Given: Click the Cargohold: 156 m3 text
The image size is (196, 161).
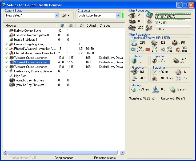Looking at the screenshot, I should point(173,98).
